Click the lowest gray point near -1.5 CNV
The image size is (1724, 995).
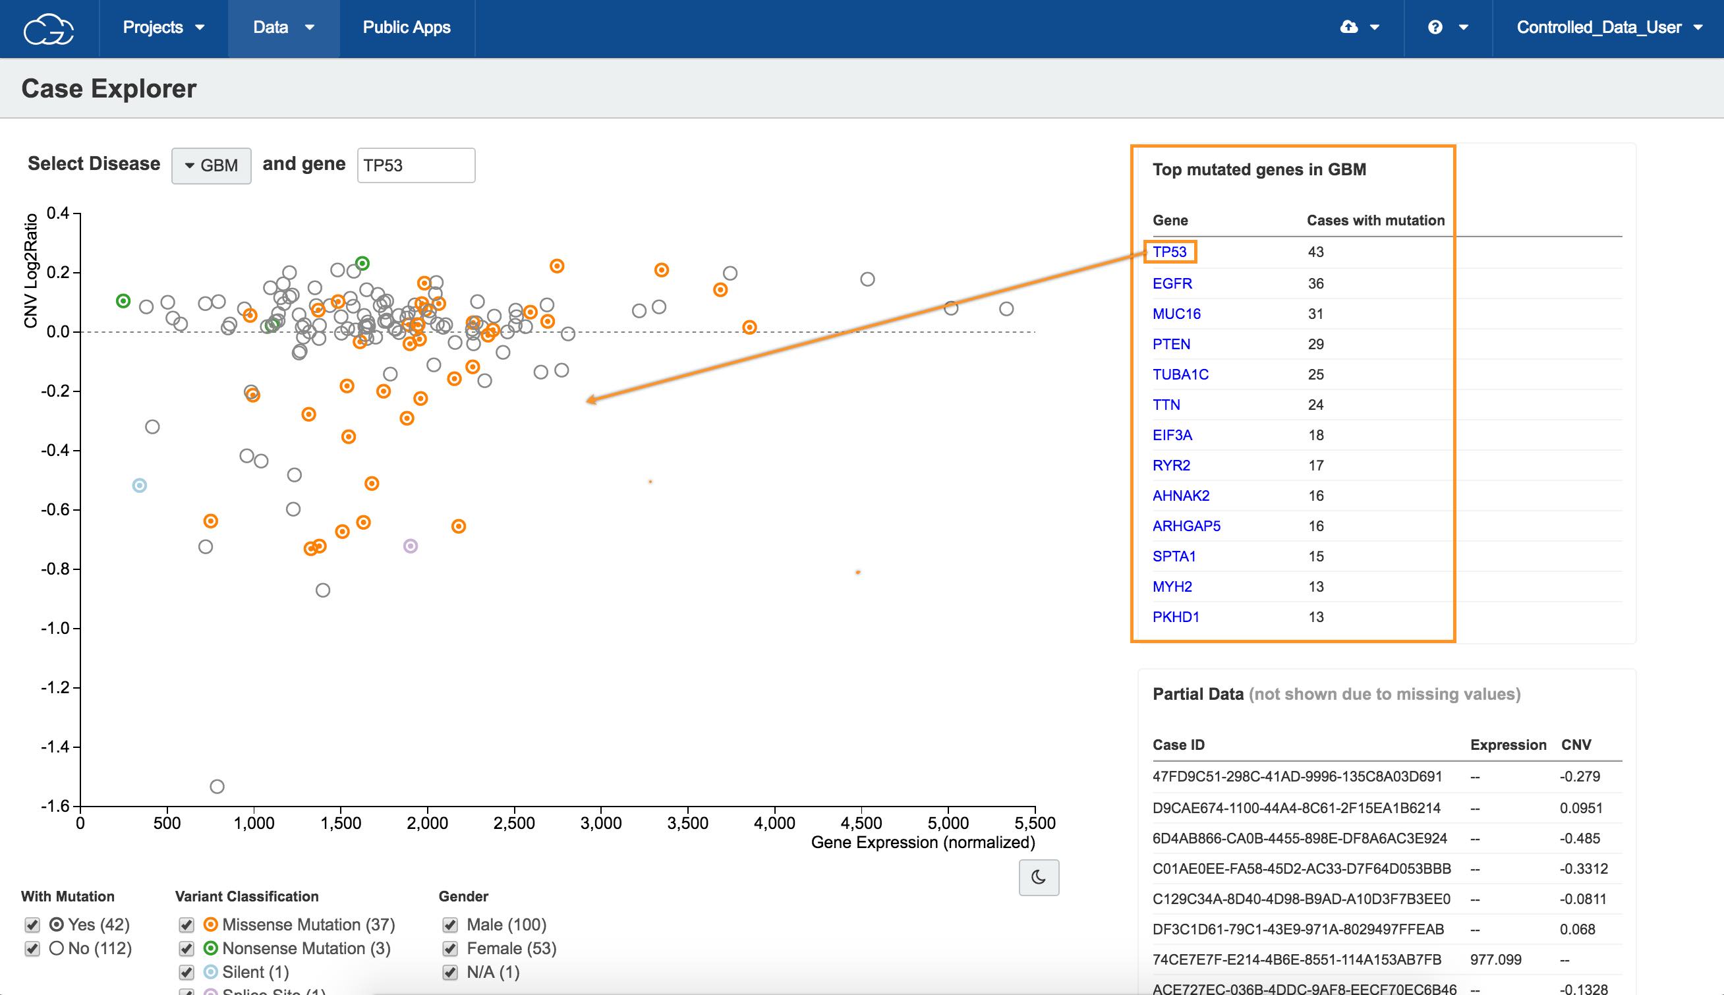(x=217, y=787)
